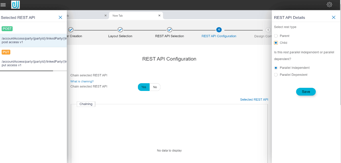Switch to the New Tab tab
This screenshot has height=163, width=341.
tap(132, 16)
